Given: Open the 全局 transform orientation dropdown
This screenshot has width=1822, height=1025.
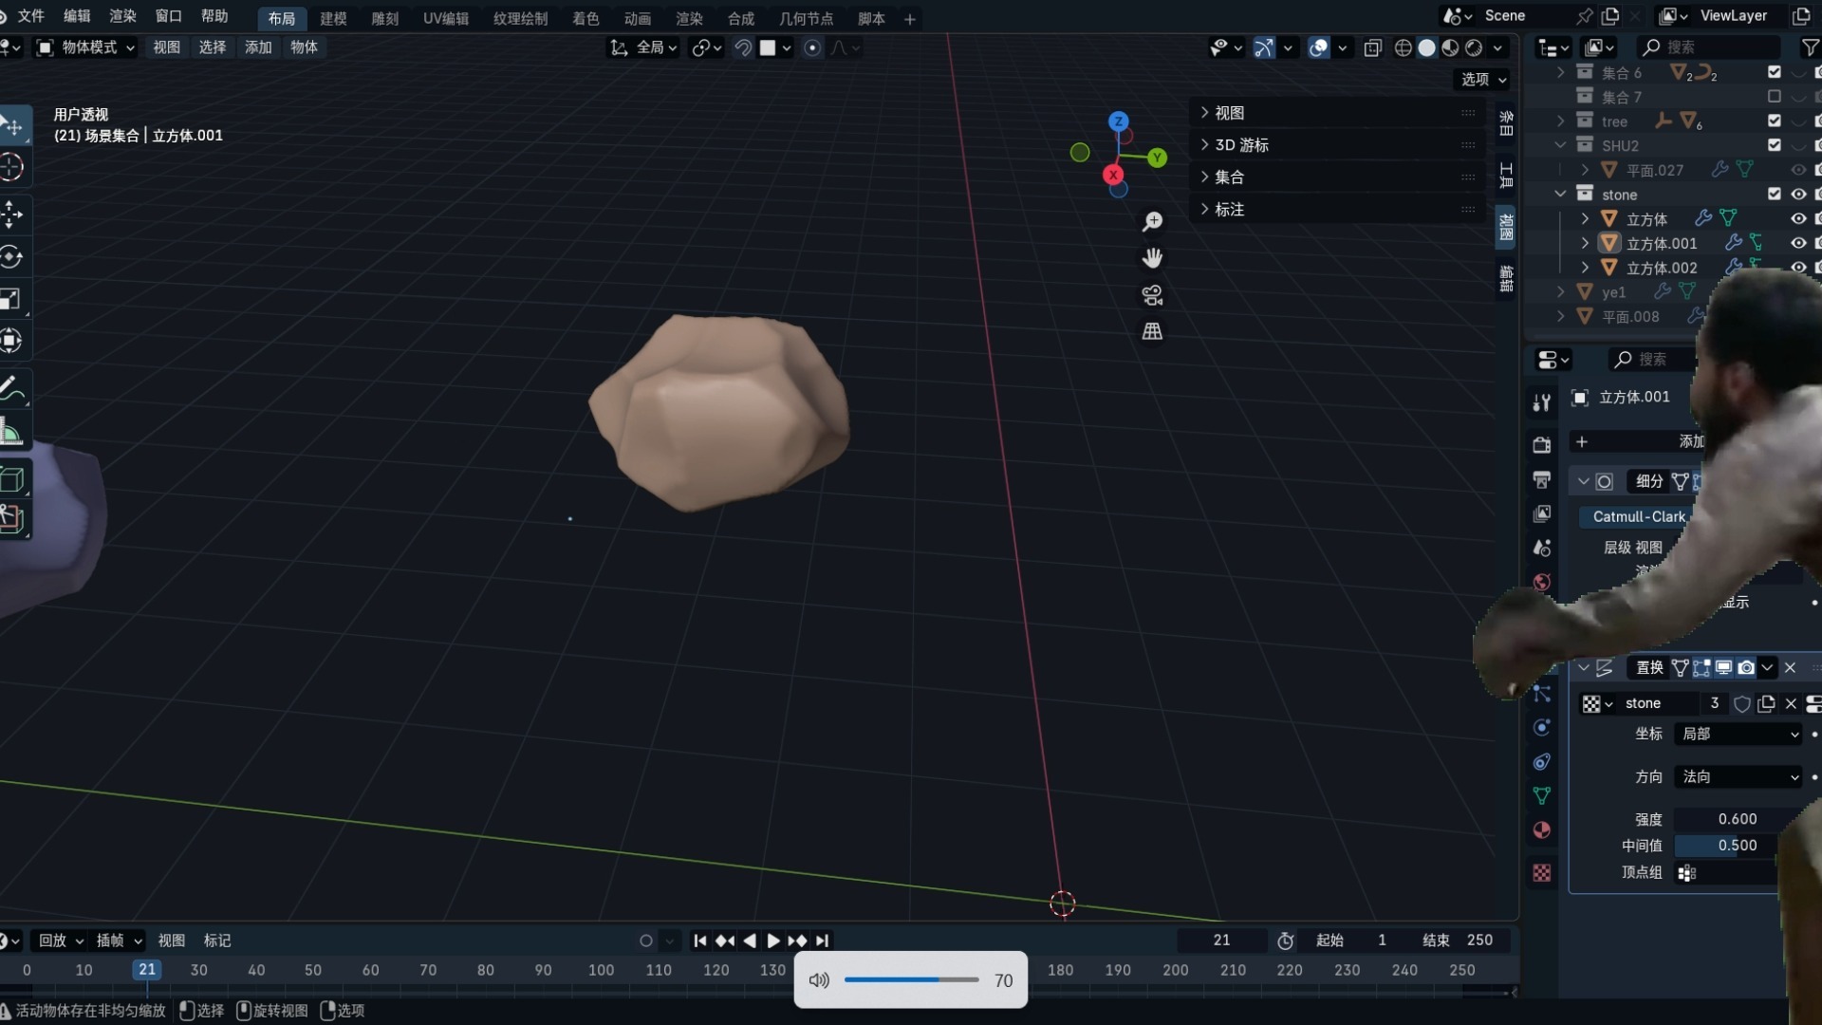Looking at the screenshot, I should [x=643, y=47].
